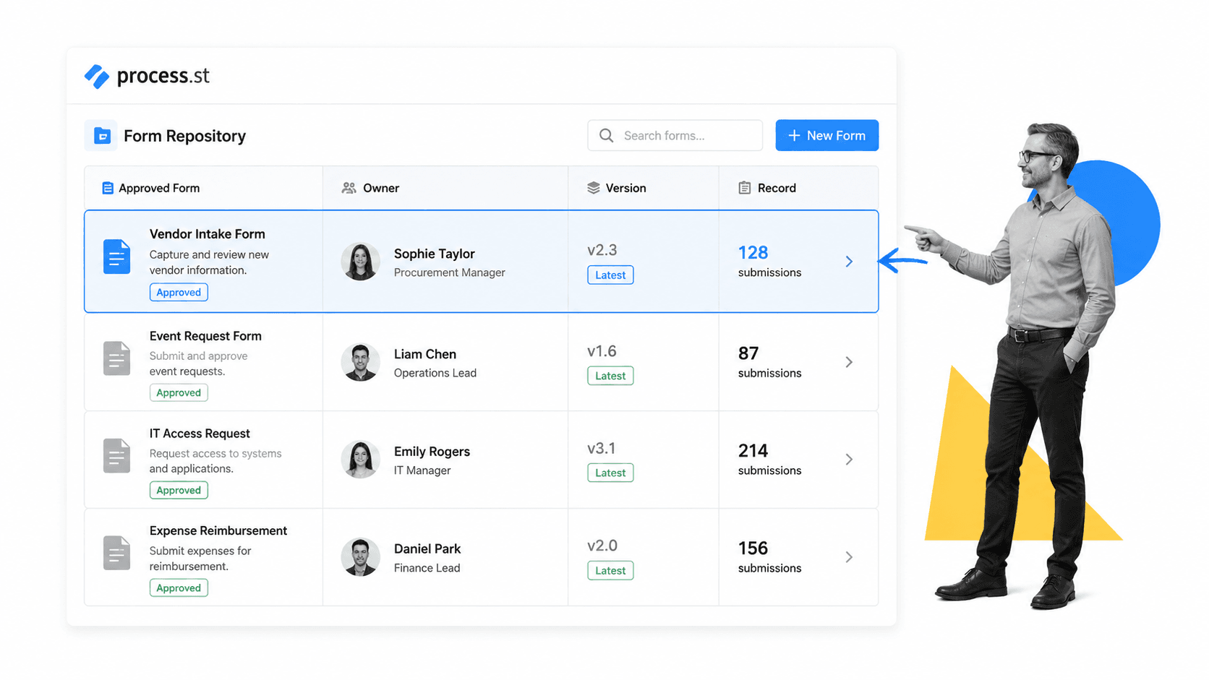Click the Form Repository heading
Image resolution: width=1209 pixels, height=680 pixels.
click(x=184, y=136)
